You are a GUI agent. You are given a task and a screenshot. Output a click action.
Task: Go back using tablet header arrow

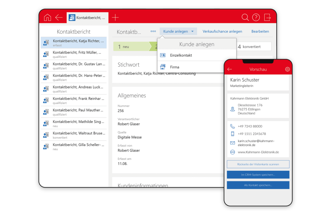coord(59,17)
